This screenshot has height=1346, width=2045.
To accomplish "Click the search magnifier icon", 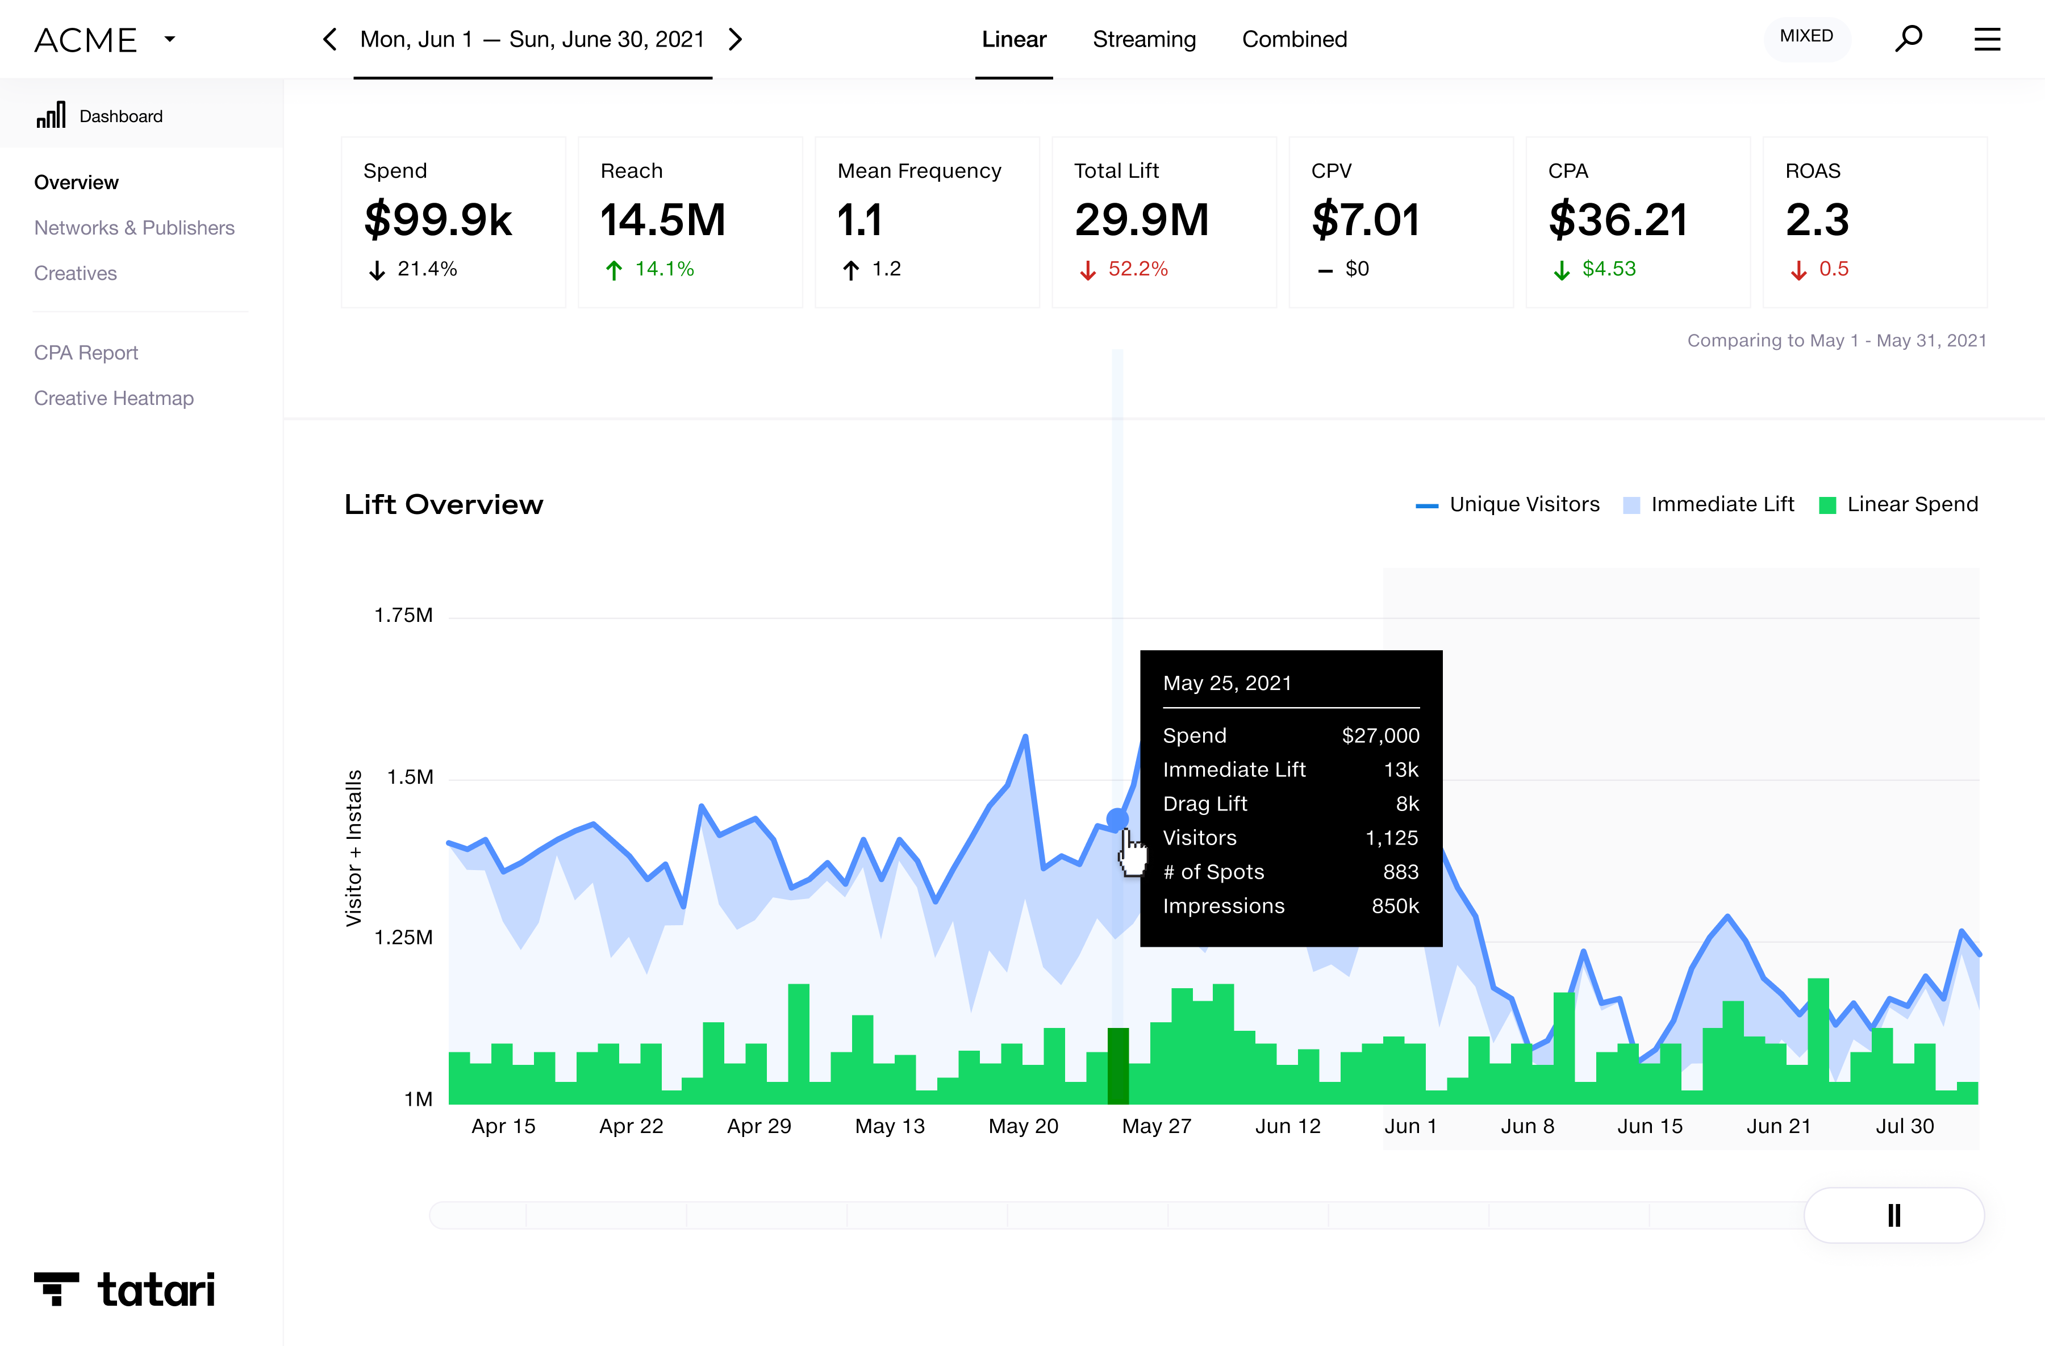I will point(1908,39).
